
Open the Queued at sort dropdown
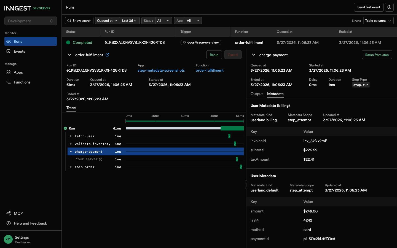(107, 21)
